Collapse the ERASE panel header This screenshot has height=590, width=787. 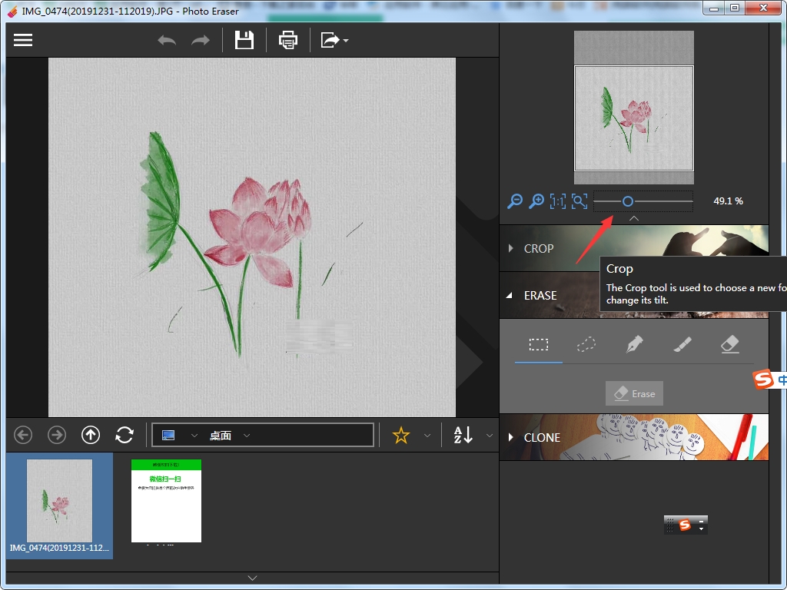[x=540, y=295]
